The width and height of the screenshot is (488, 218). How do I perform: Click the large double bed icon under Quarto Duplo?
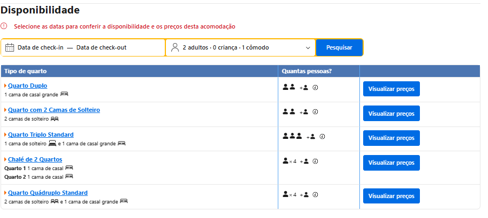64,94
